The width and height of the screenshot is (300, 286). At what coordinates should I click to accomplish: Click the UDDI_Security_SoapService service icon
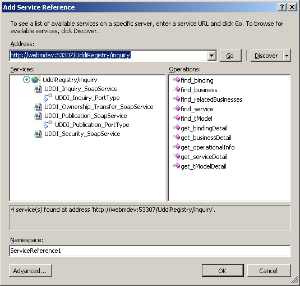[x=38, y=134]
